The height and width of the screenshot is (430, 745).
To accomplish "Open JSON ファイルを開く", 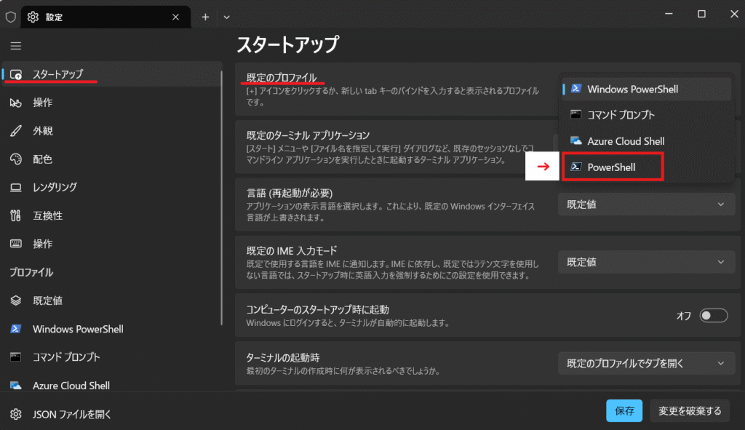I will point(111,414).
